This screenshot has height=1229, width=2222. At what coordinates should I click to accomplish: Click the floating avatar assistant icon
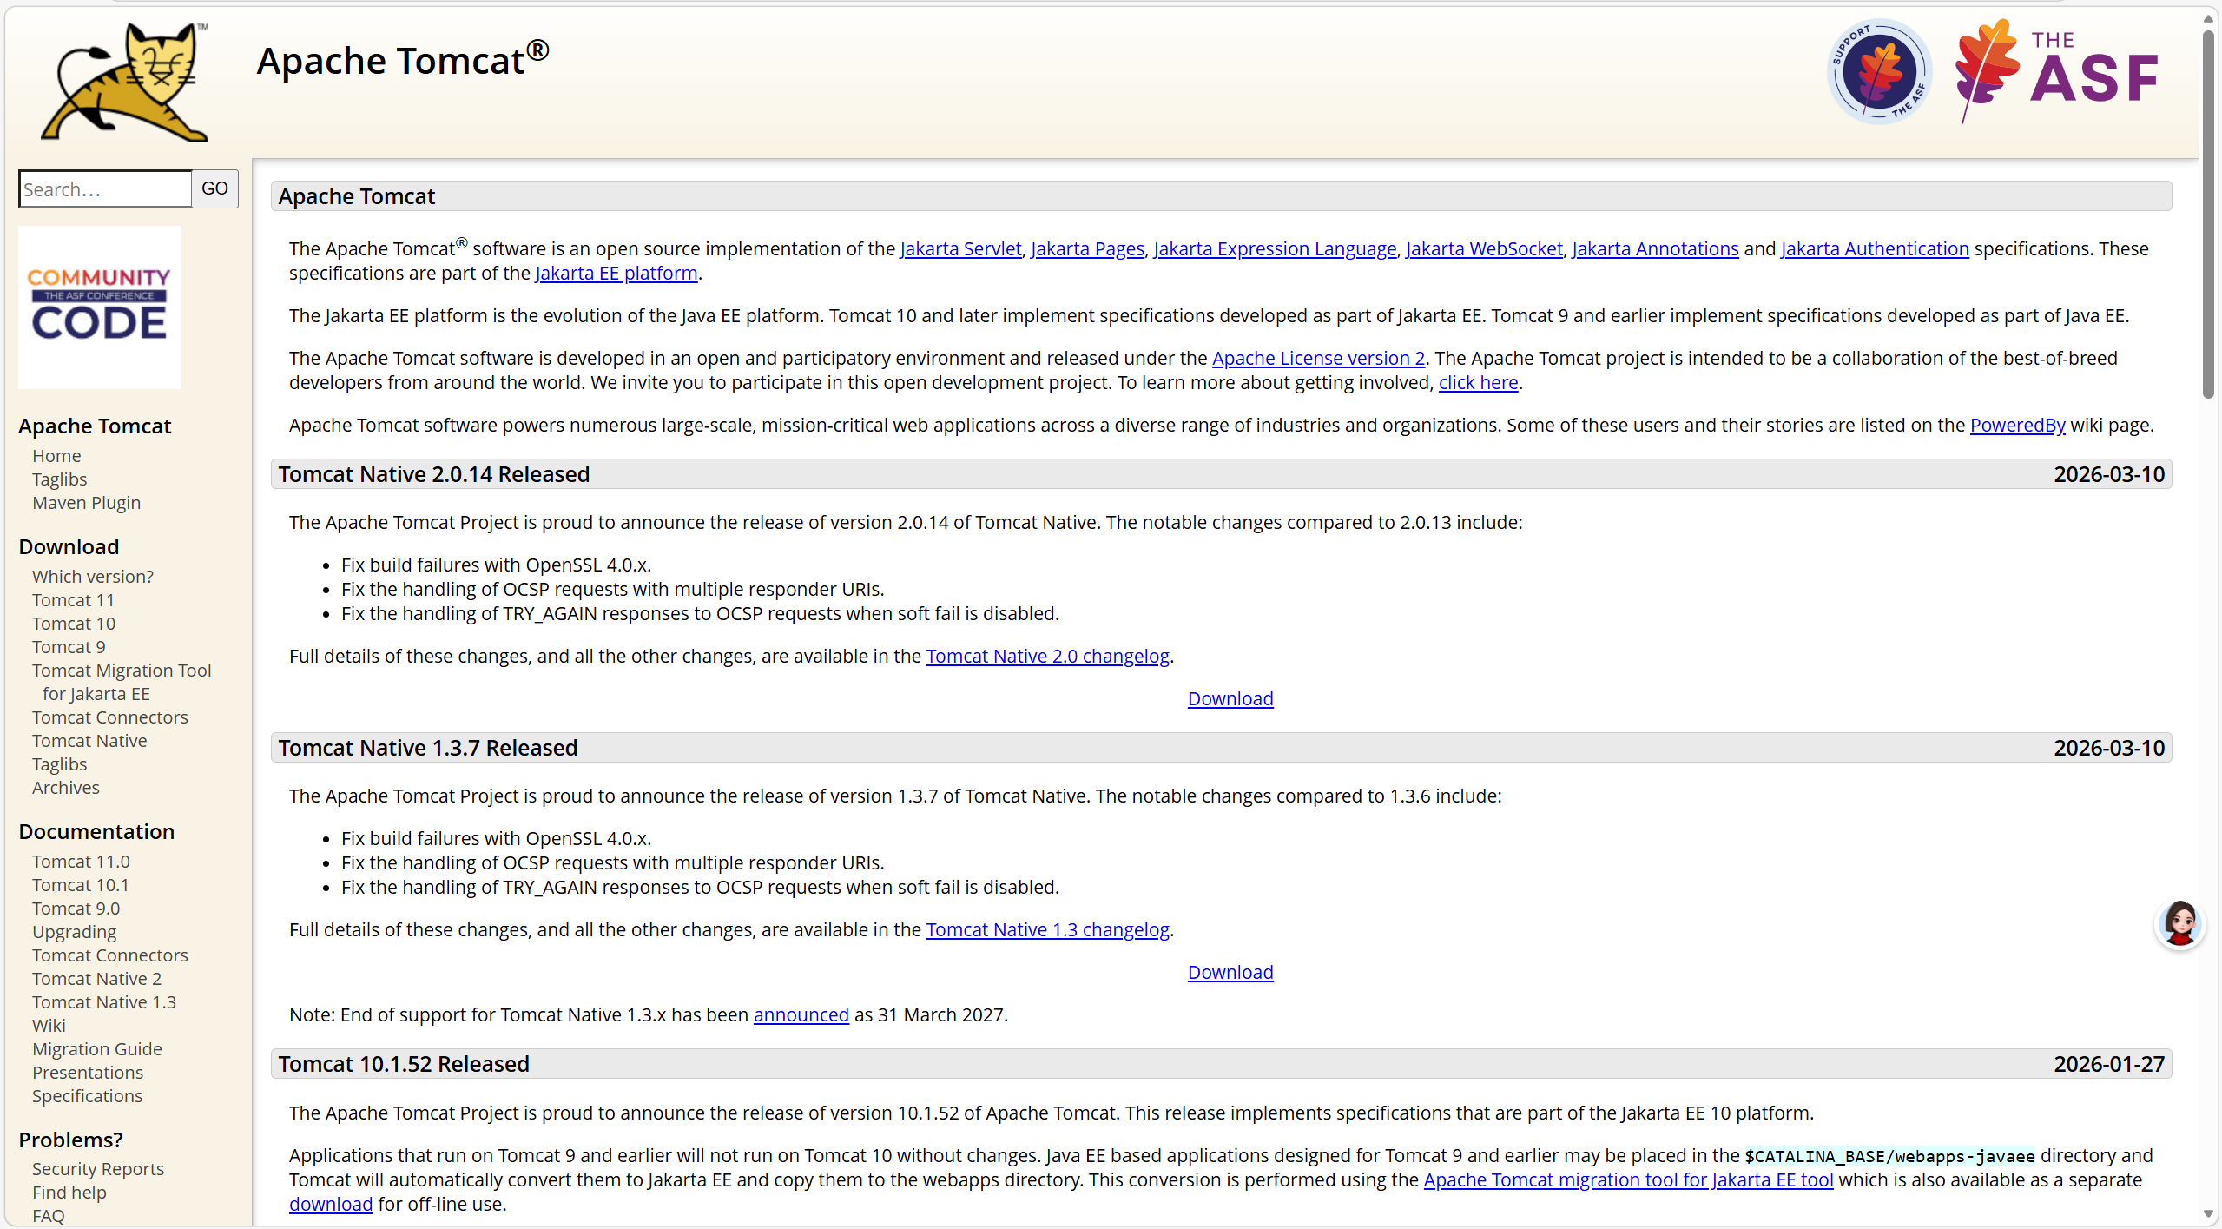2179,924
